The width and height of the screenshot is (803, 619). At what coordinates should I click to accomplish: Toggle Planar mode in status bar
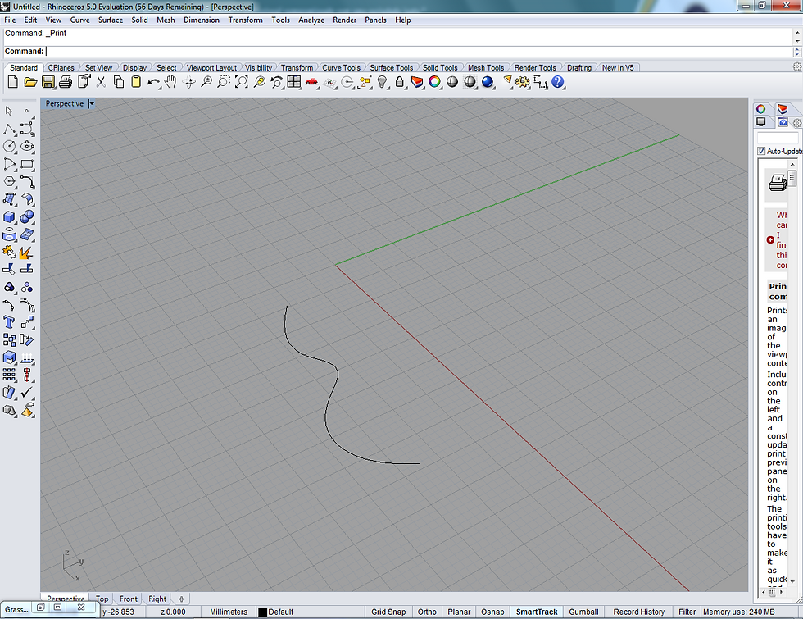click(459, 612)
